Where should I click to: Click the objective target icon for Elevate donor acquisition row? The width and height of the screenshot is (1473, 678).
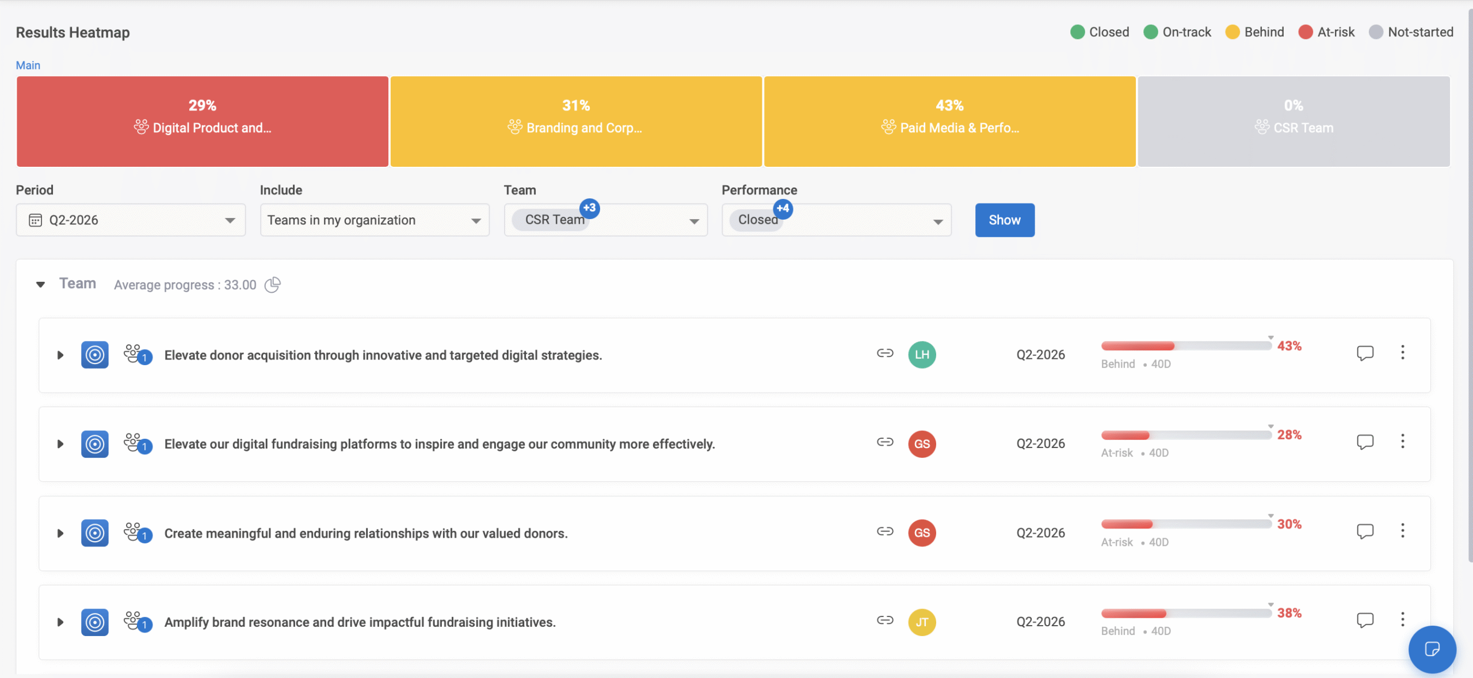95,355
